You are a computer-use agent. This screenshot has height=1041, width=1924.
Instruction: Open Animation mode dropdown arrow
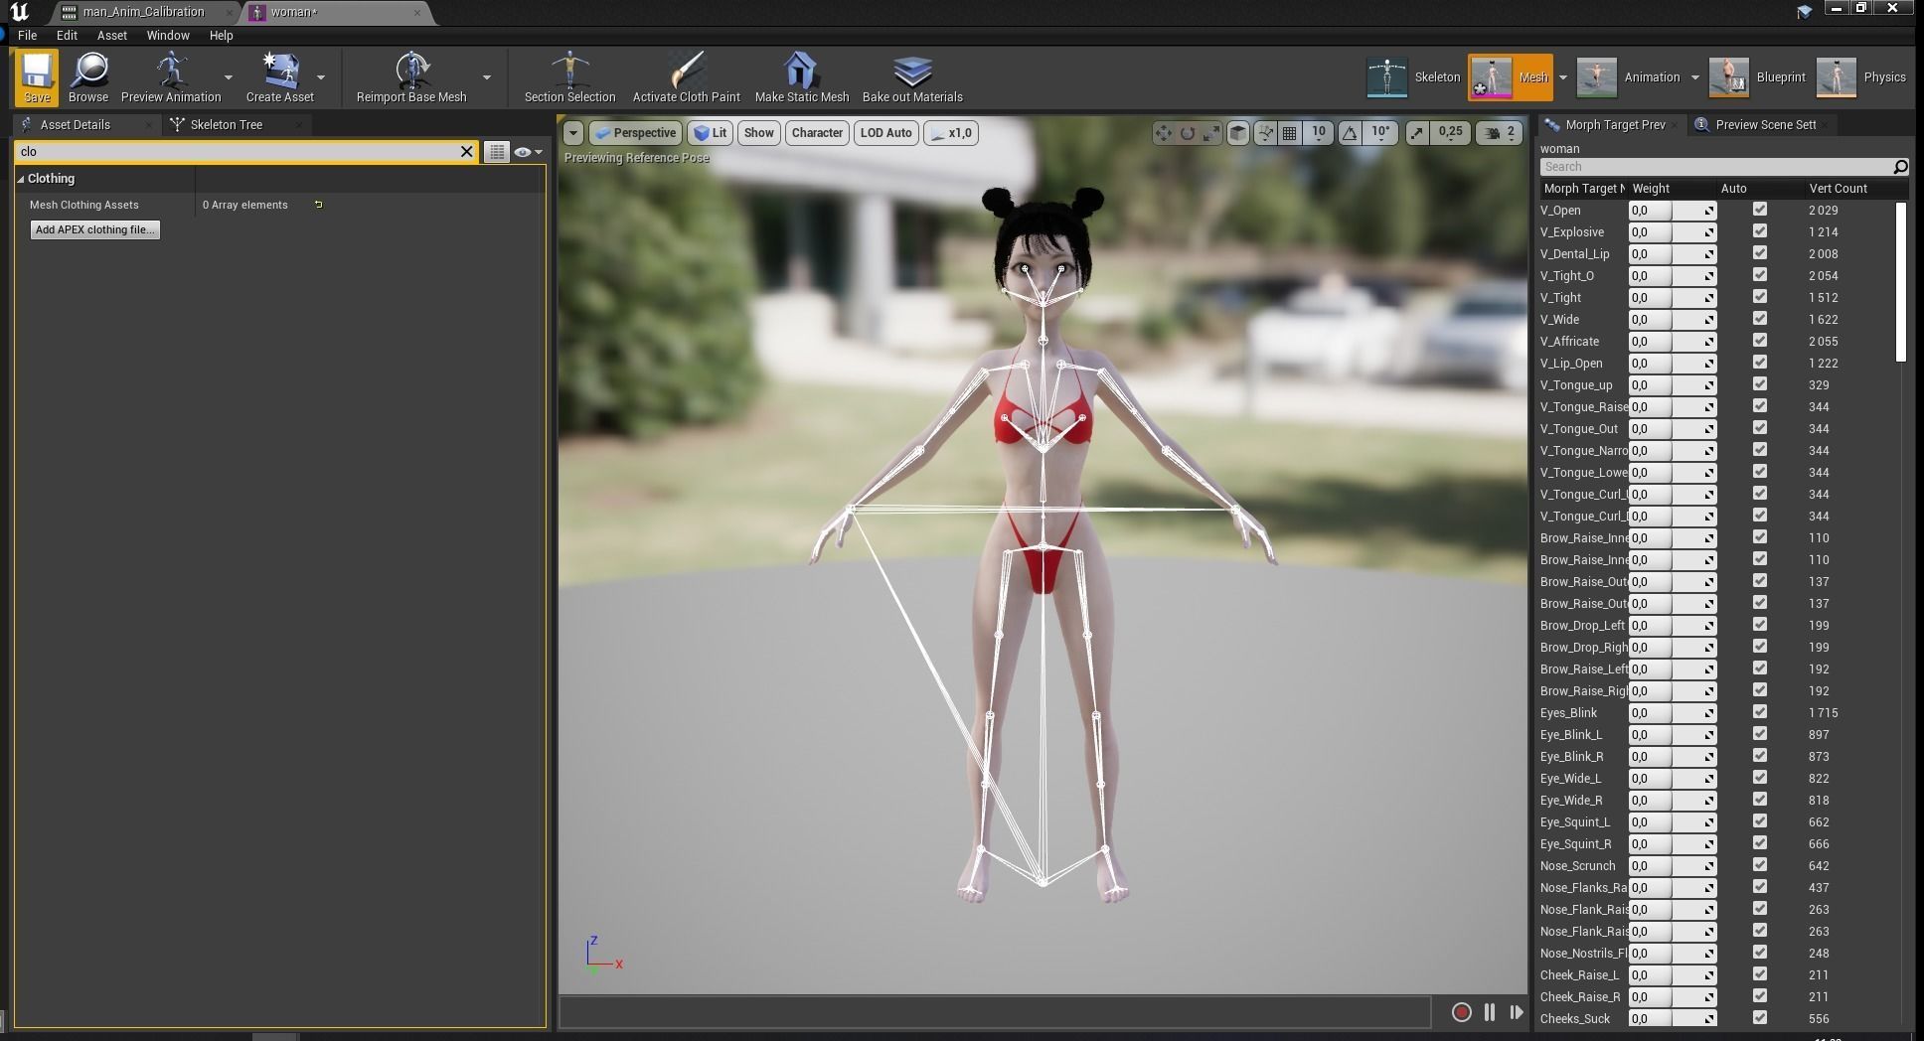pos(1694,77)
